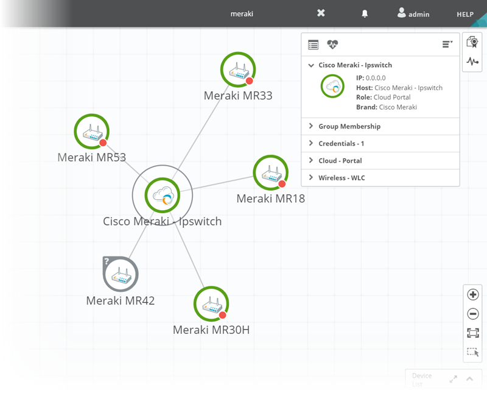The image size is (487, 393).
Task: Open the info card options menu
Action: point(447,44)
